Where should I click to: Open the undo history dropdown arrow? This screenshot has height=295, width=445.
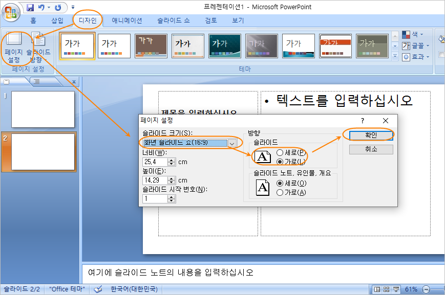pyautogui.click(x=49, y=8)
